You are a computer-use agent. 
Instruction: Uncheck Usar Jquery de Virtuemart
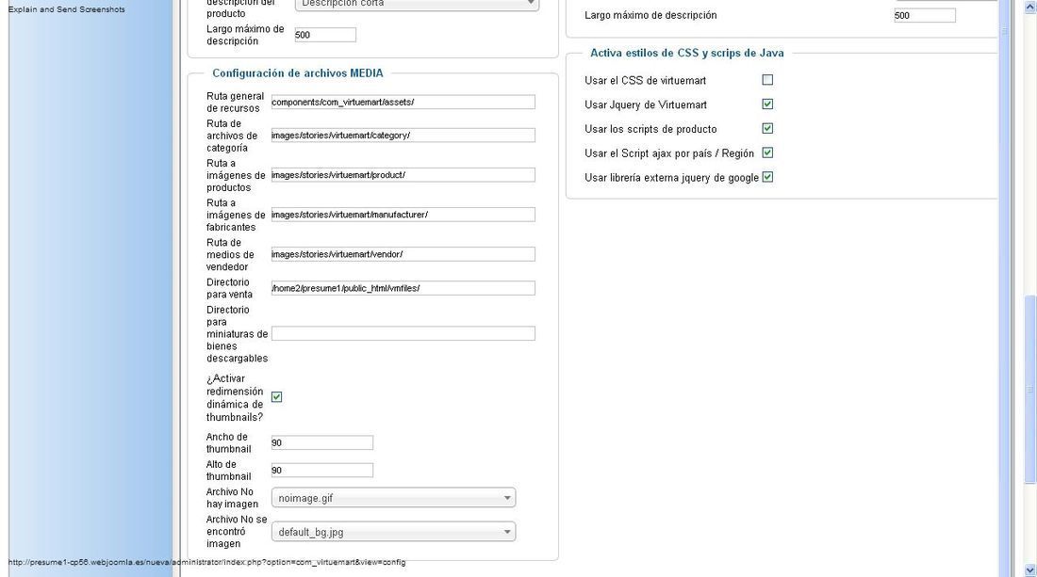point(767,104)
